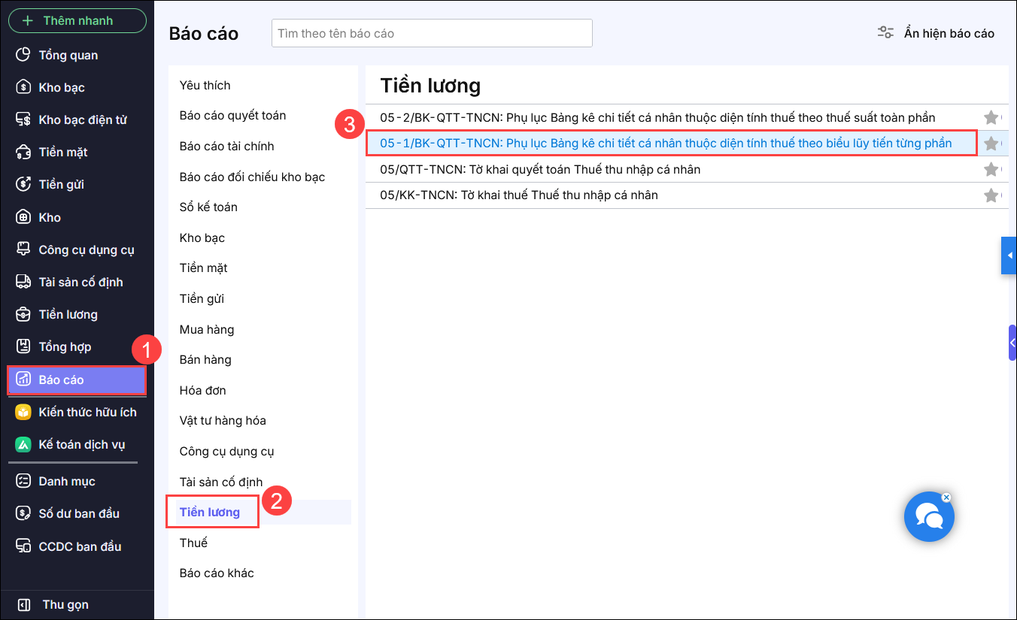Click the Thêm nhanh button

coord(77,20)
